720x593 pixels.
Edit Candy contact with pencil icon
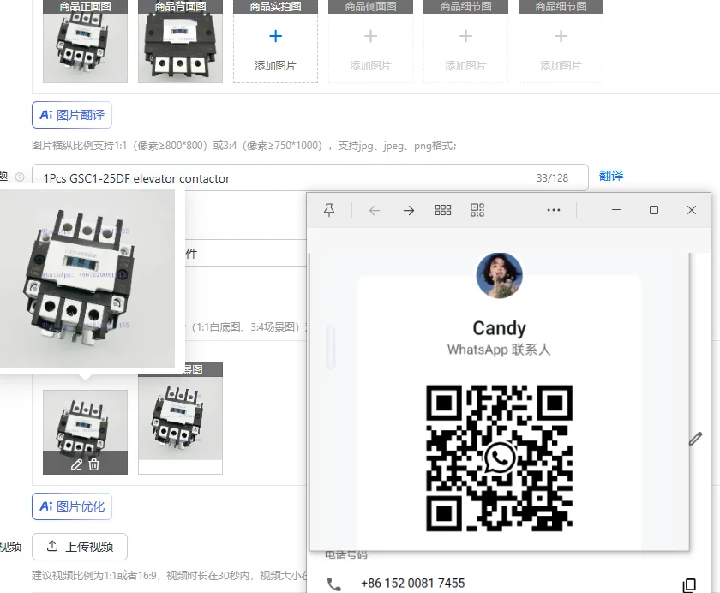[x=696, y=439]
